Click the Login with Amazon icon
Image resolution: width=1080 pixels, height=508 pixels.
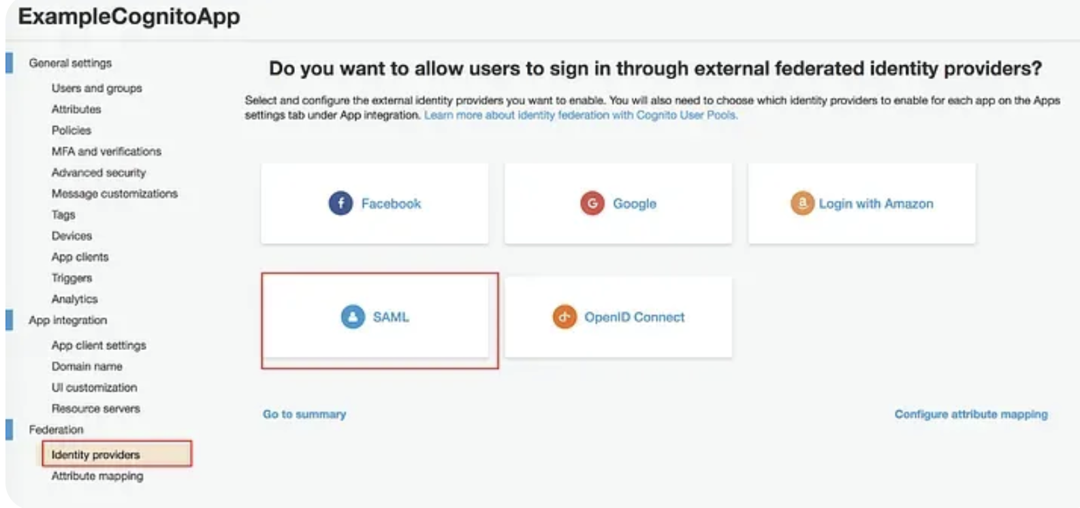tap(802, 203)
